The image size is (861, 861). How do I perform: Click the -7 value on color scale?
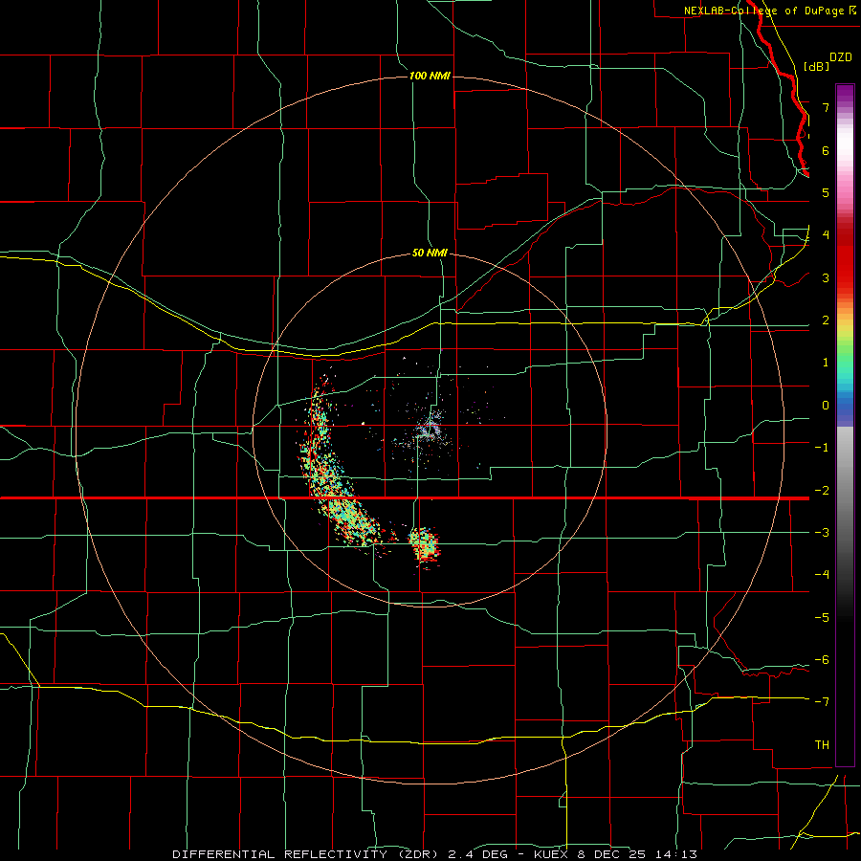(x=822, y=702)
